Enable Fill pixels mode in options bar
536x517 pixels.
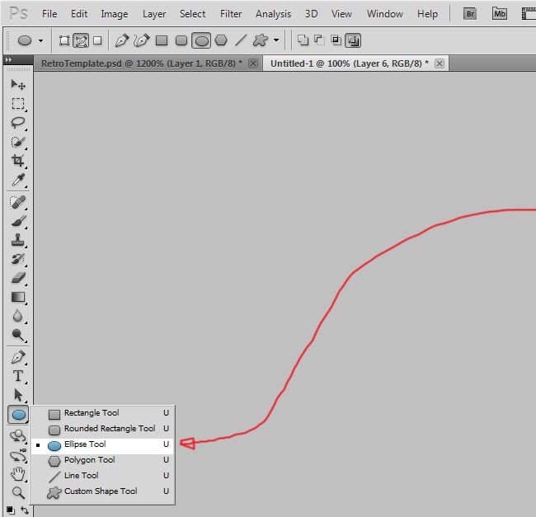(x=97, y=40)
